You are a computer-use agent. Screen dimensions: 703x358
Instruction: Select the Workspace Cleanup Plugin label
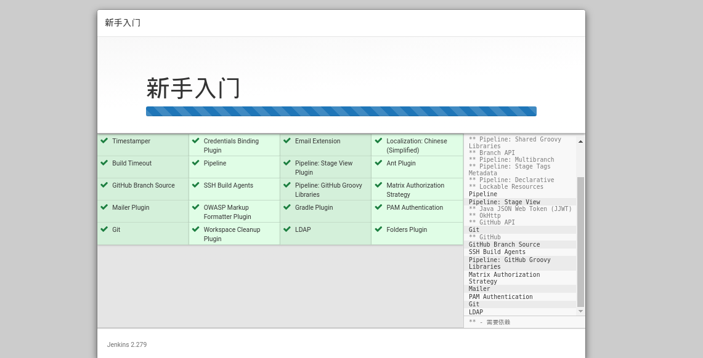(x=232, y=234)
